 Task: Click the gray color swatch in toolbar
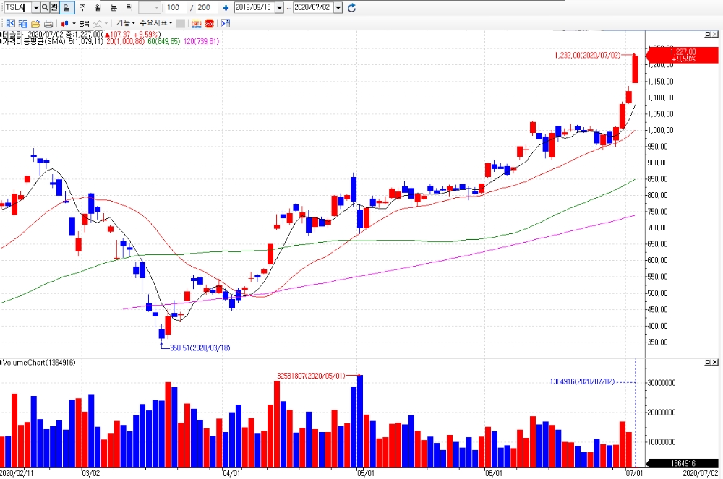(180, 24)
